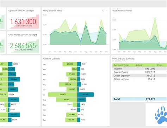This screenshot has width=167, height=128.
Task: Click the Expense YTD goal text below 1,631,300
Action: [x=24, y=26]
